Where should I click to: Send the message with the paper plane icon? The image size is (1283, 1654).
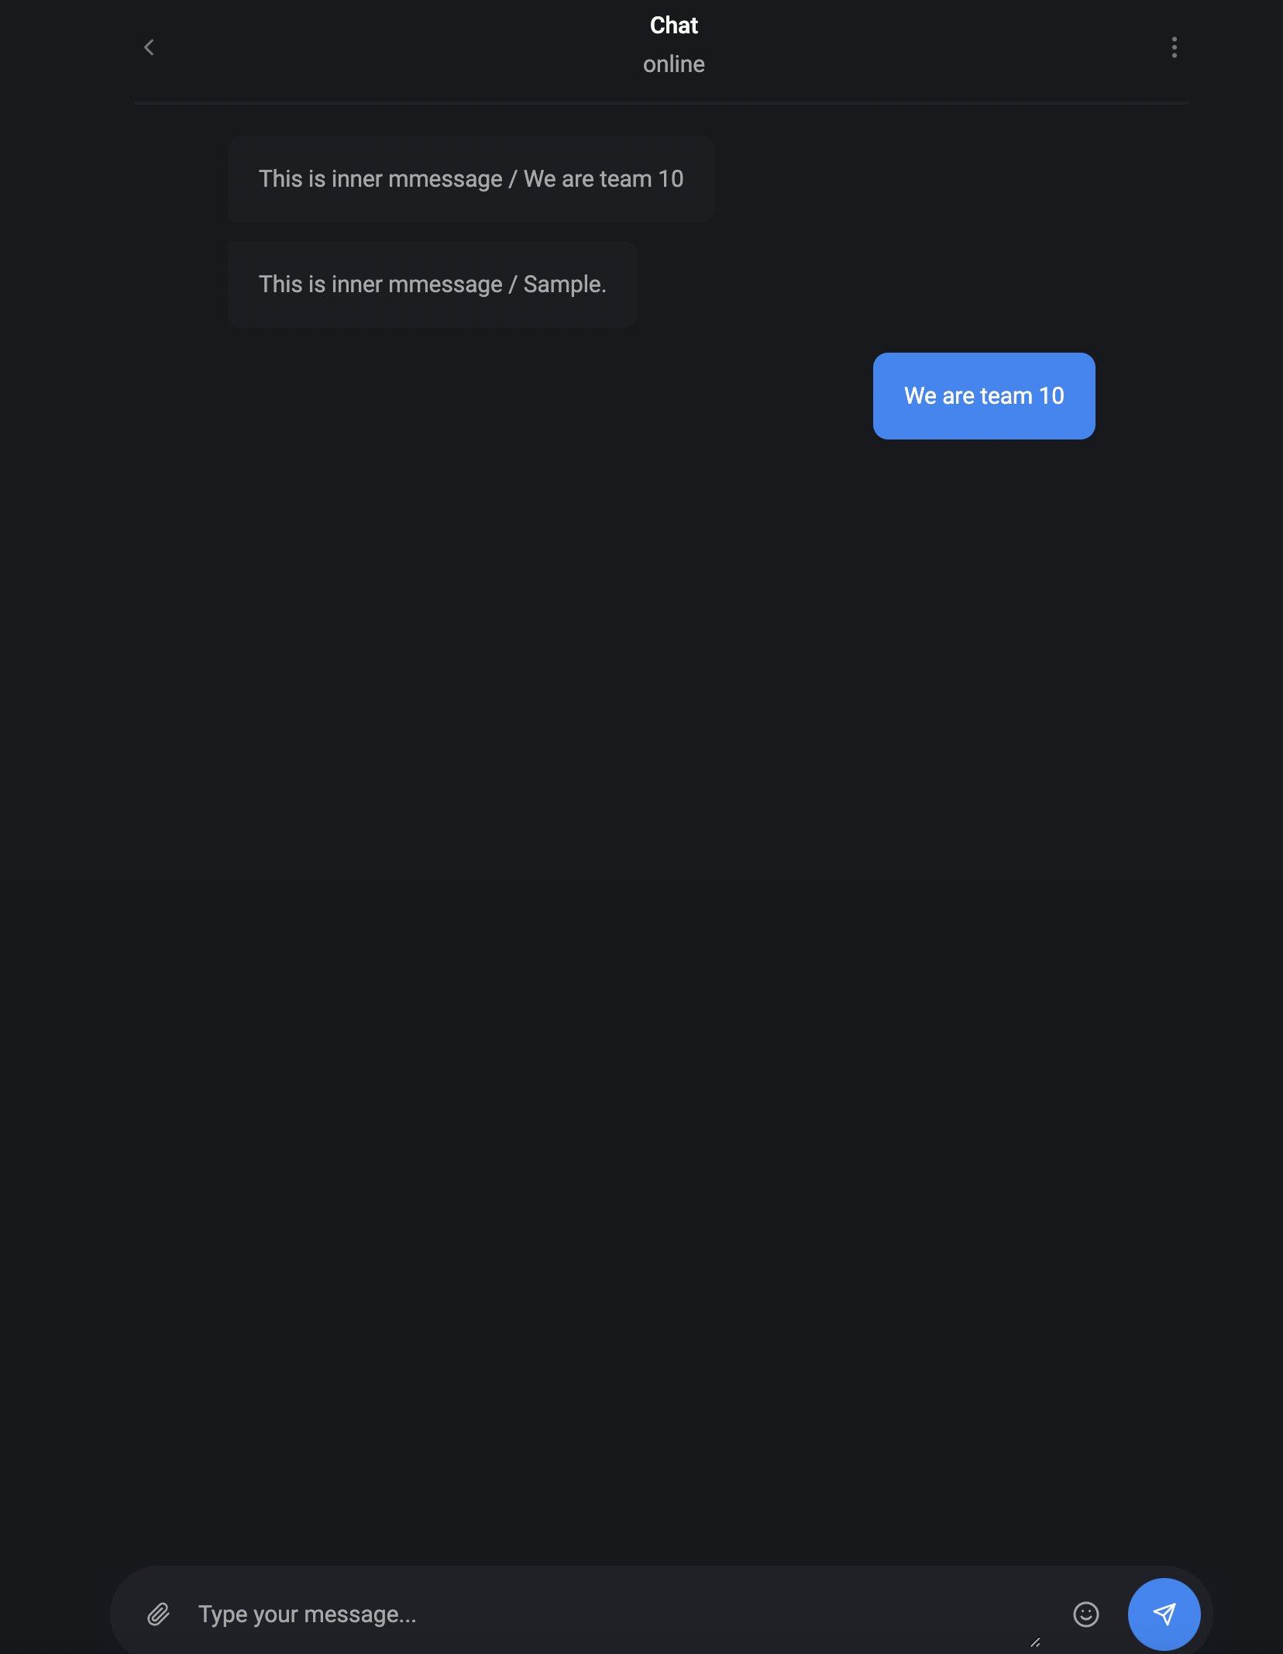[x=1164, y=1614]
